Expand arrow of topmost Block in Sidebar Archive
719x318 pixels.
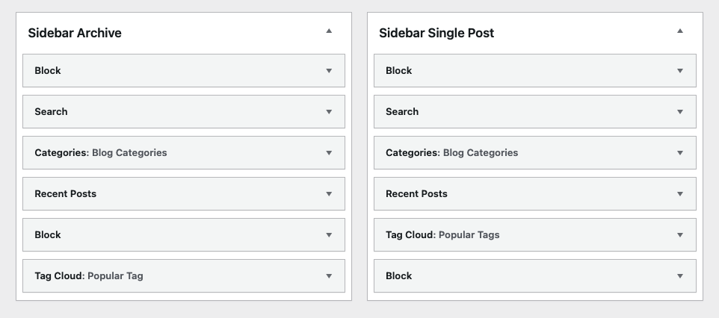pyautogui.click(x=329, y=71)
